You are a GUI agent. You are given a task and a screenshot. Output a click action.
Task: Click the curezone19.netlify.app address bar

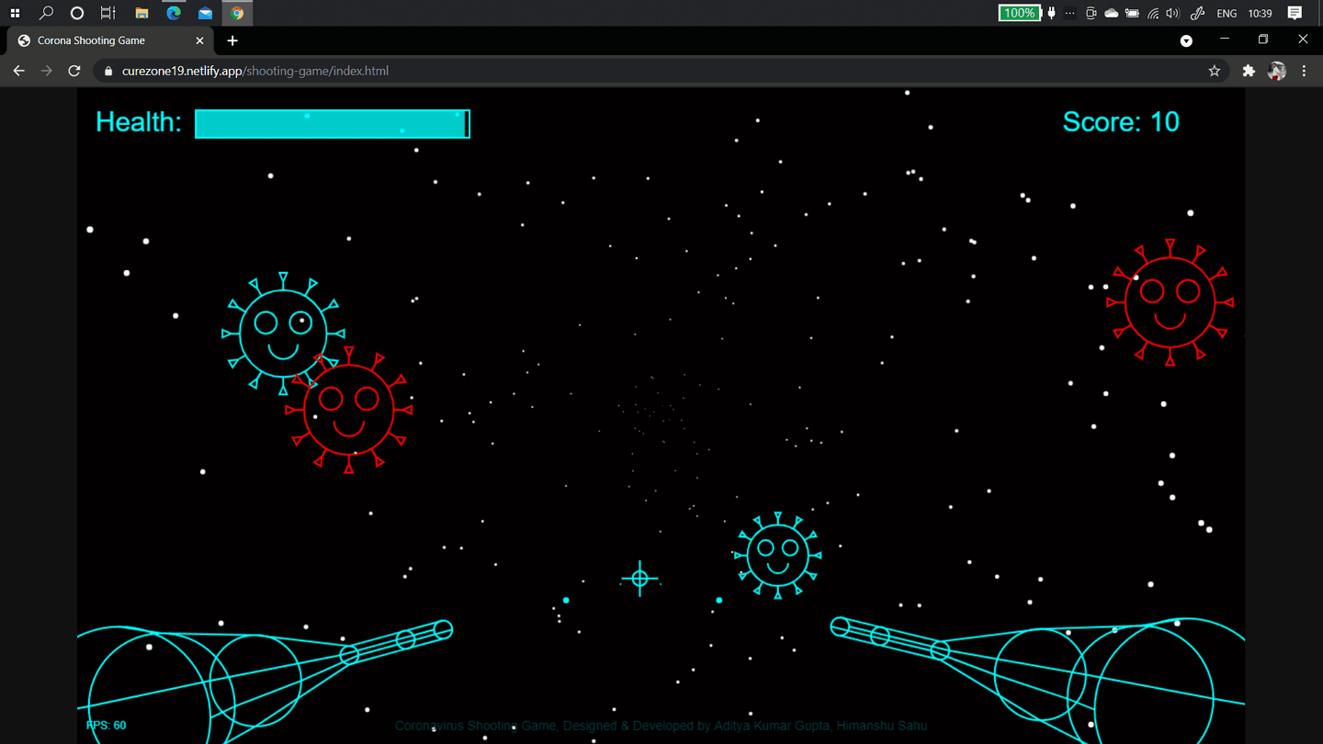[x=661, y=71]
